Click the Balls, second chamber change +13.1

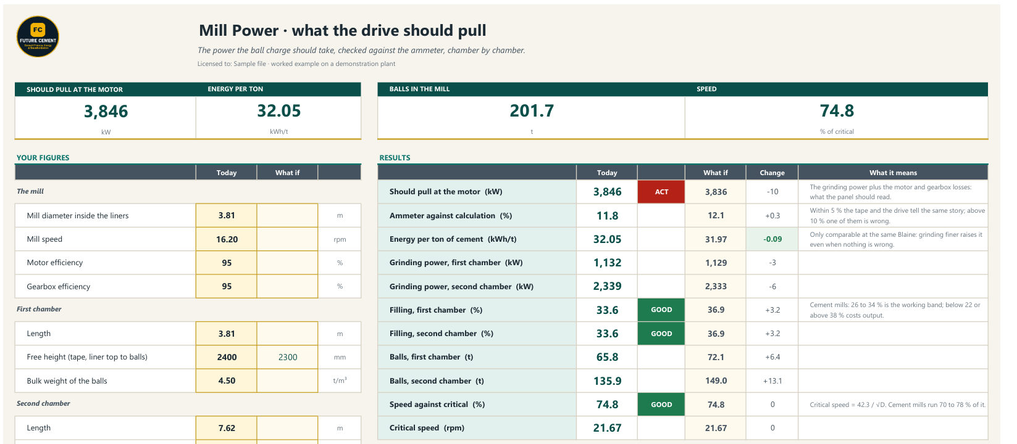772,381
